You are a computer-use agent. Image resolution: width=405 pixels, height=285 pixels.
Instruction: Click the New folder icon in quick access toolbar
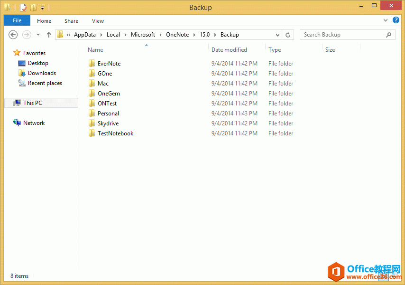click(33, 8)
